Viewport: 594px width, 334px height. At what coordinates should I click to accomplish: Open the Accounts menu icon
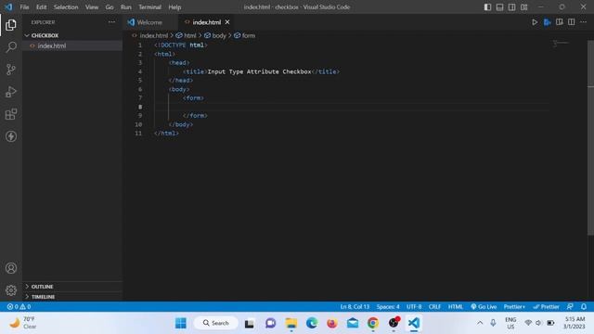tap(11, 268)
